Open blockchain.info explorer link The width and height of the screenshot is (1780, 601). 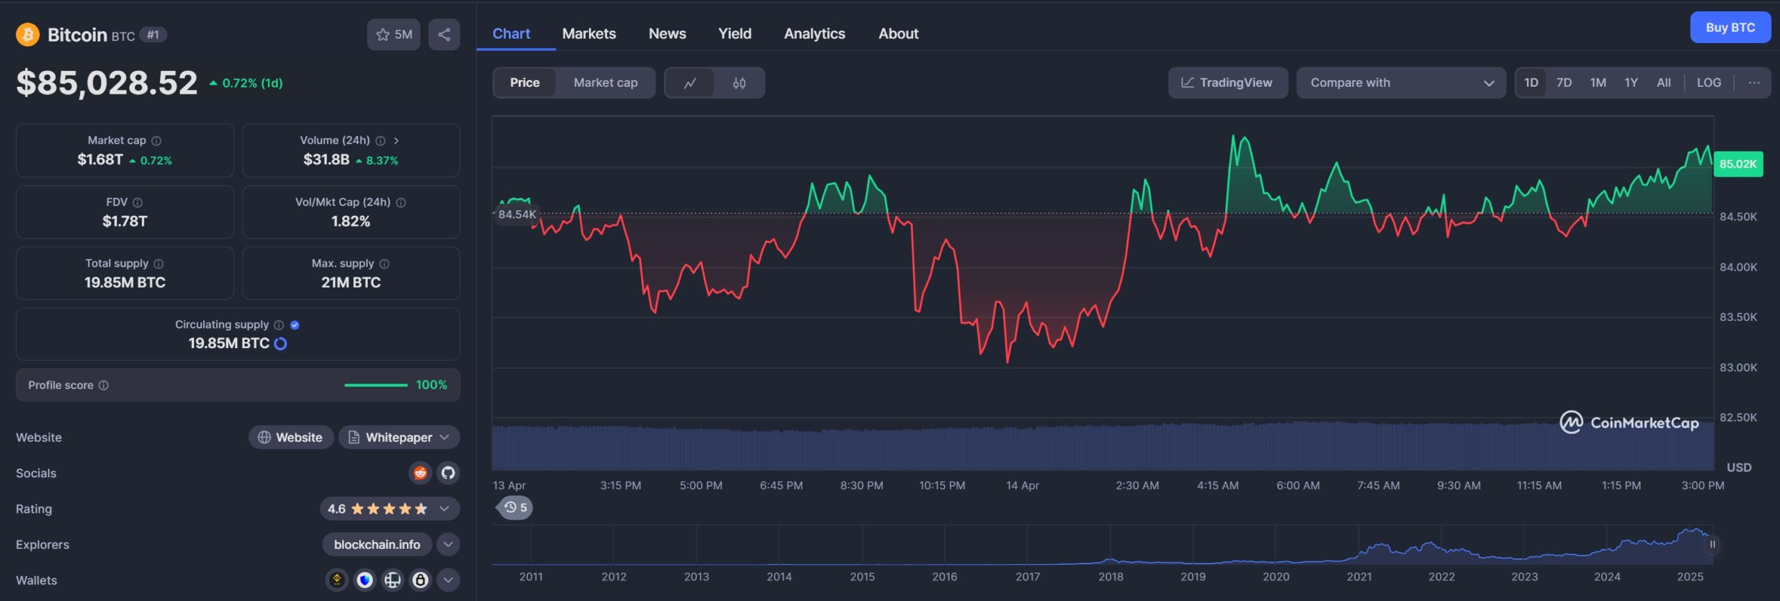tap(377, 544)
